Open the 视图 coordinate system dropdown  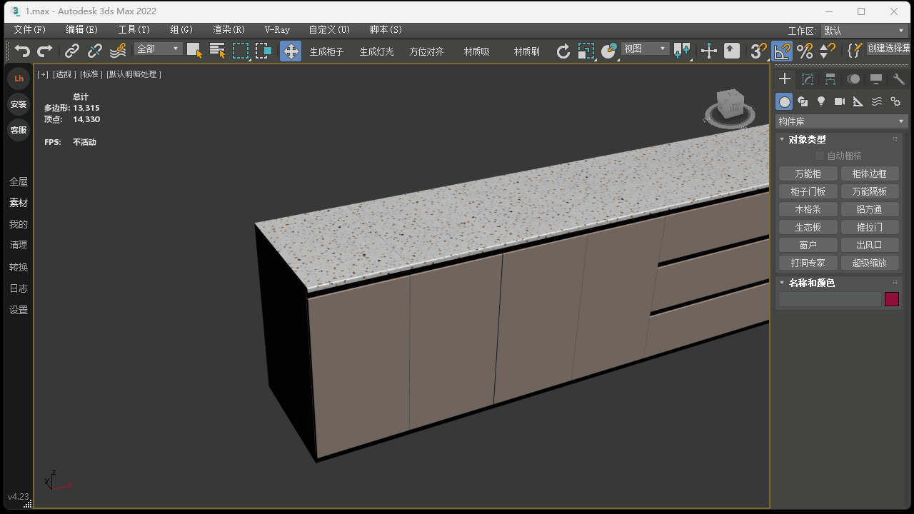pyautogui.click(x=645, y=49)
